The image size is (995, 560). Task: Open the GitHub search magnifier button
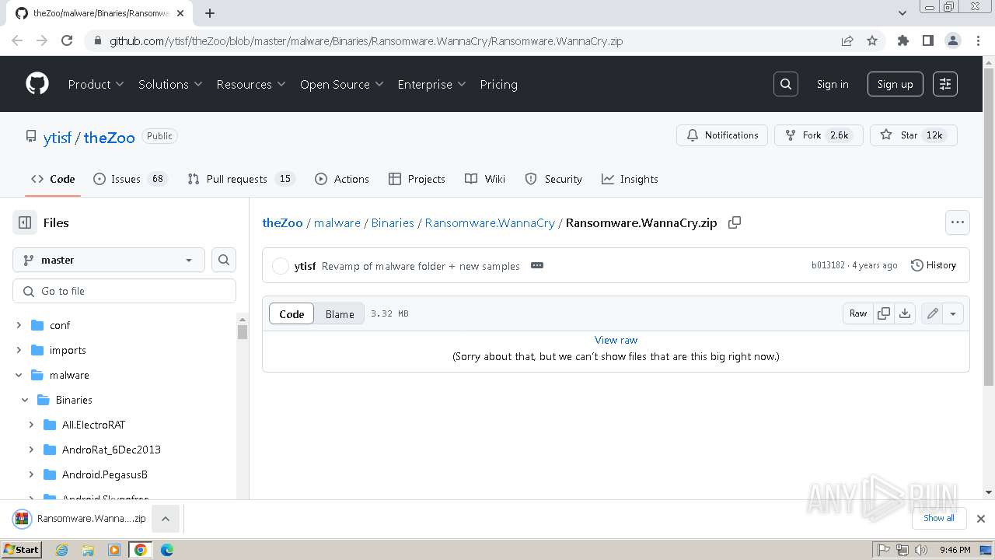point(786,84)
